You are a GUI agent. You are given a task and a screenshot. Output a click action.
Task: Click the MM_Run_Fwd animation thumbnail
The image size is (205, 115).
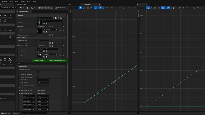(39, 31)
